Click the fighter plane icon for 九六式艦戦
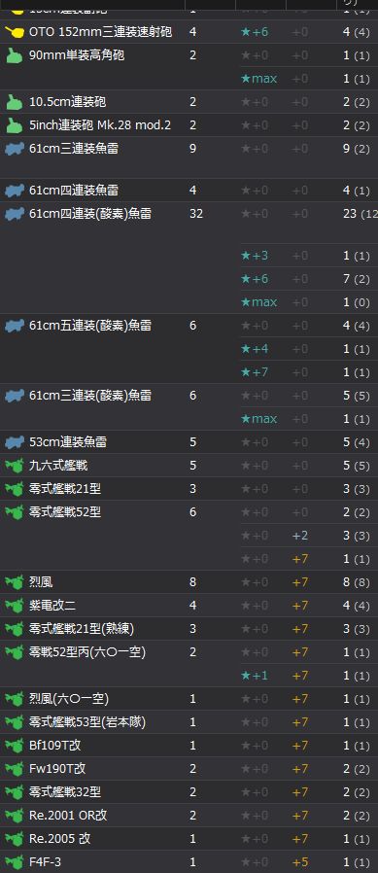The image size is (378, 873). pos(15,466)
